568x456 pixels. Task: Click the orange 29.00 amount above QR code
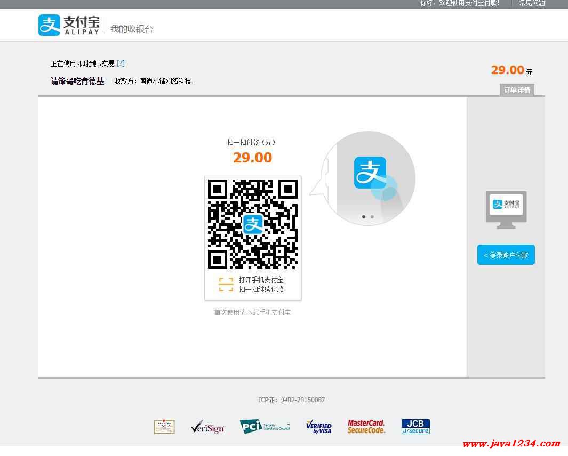click(x=252, y=158)
